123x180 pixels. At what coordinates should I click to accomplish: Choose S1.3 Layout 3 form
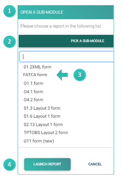pos(42,108)
